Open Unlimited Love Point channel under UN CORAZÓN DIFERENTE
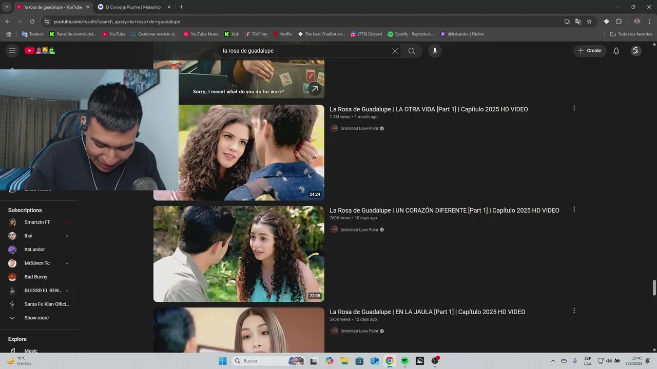This screenshot has height=369, width=657. coord(359,230)
